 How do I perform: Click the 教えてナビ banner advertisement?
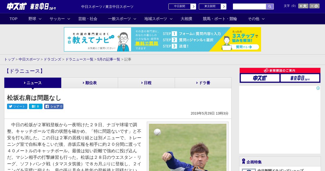tap(162, 39)
